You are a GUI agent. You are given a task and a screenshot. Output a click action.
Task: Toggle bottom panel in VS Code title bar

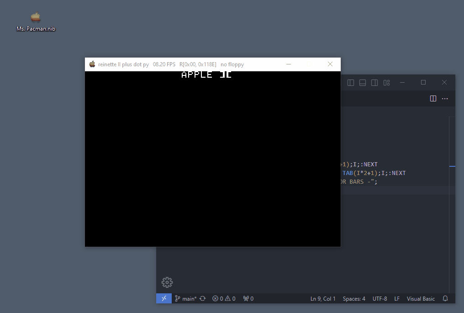tap(363, 83)
